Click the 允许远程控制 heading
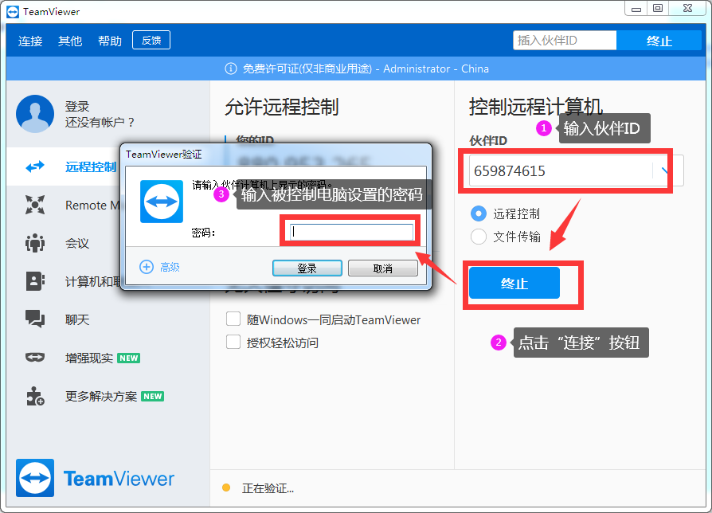Viewport: 712px width, 513px height. pyautogui.click(x=281, y=107)
